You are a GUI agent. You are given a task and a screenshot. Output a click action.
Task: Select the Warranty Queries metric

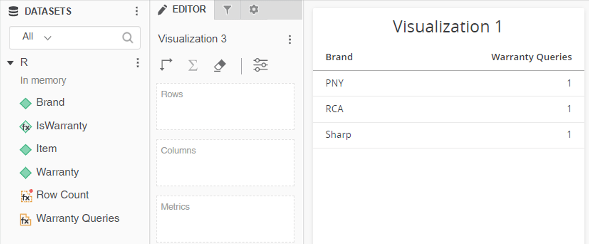tap(78, 218)
